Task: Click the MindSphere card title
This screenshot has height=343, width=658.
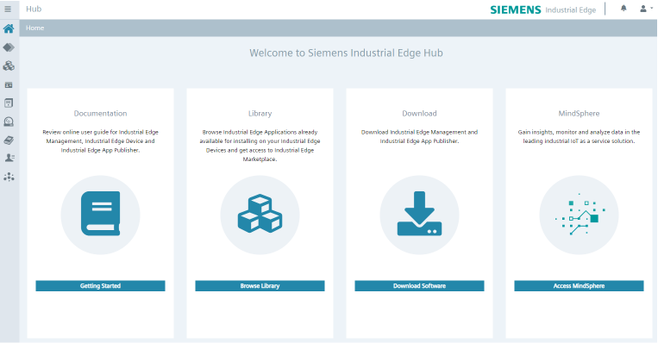Action: point(579,113)
